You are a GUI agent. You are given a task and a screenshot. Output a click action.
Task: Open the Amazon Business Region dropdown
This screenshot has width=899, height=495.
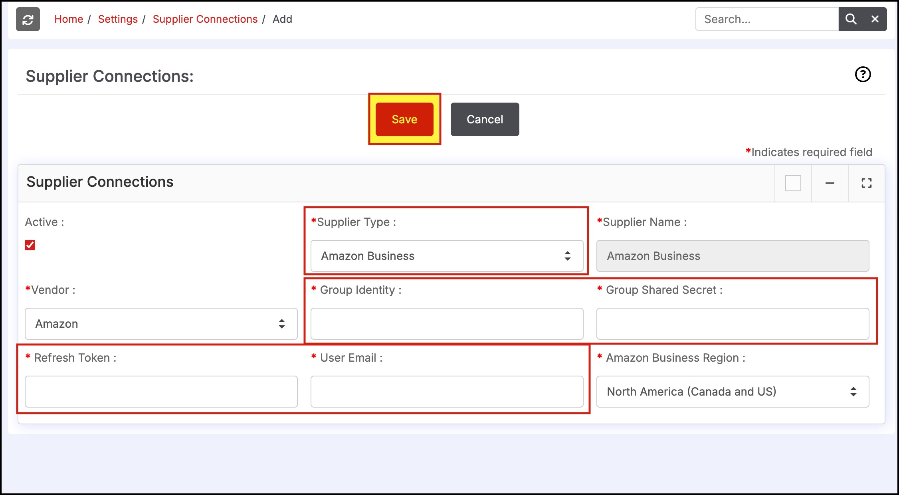click(x=733, y=392)
